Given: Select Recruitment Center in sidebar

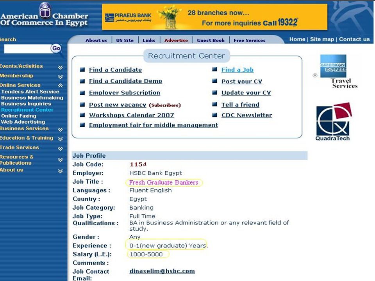Looking at the screenshot, I should click(27, 110).
